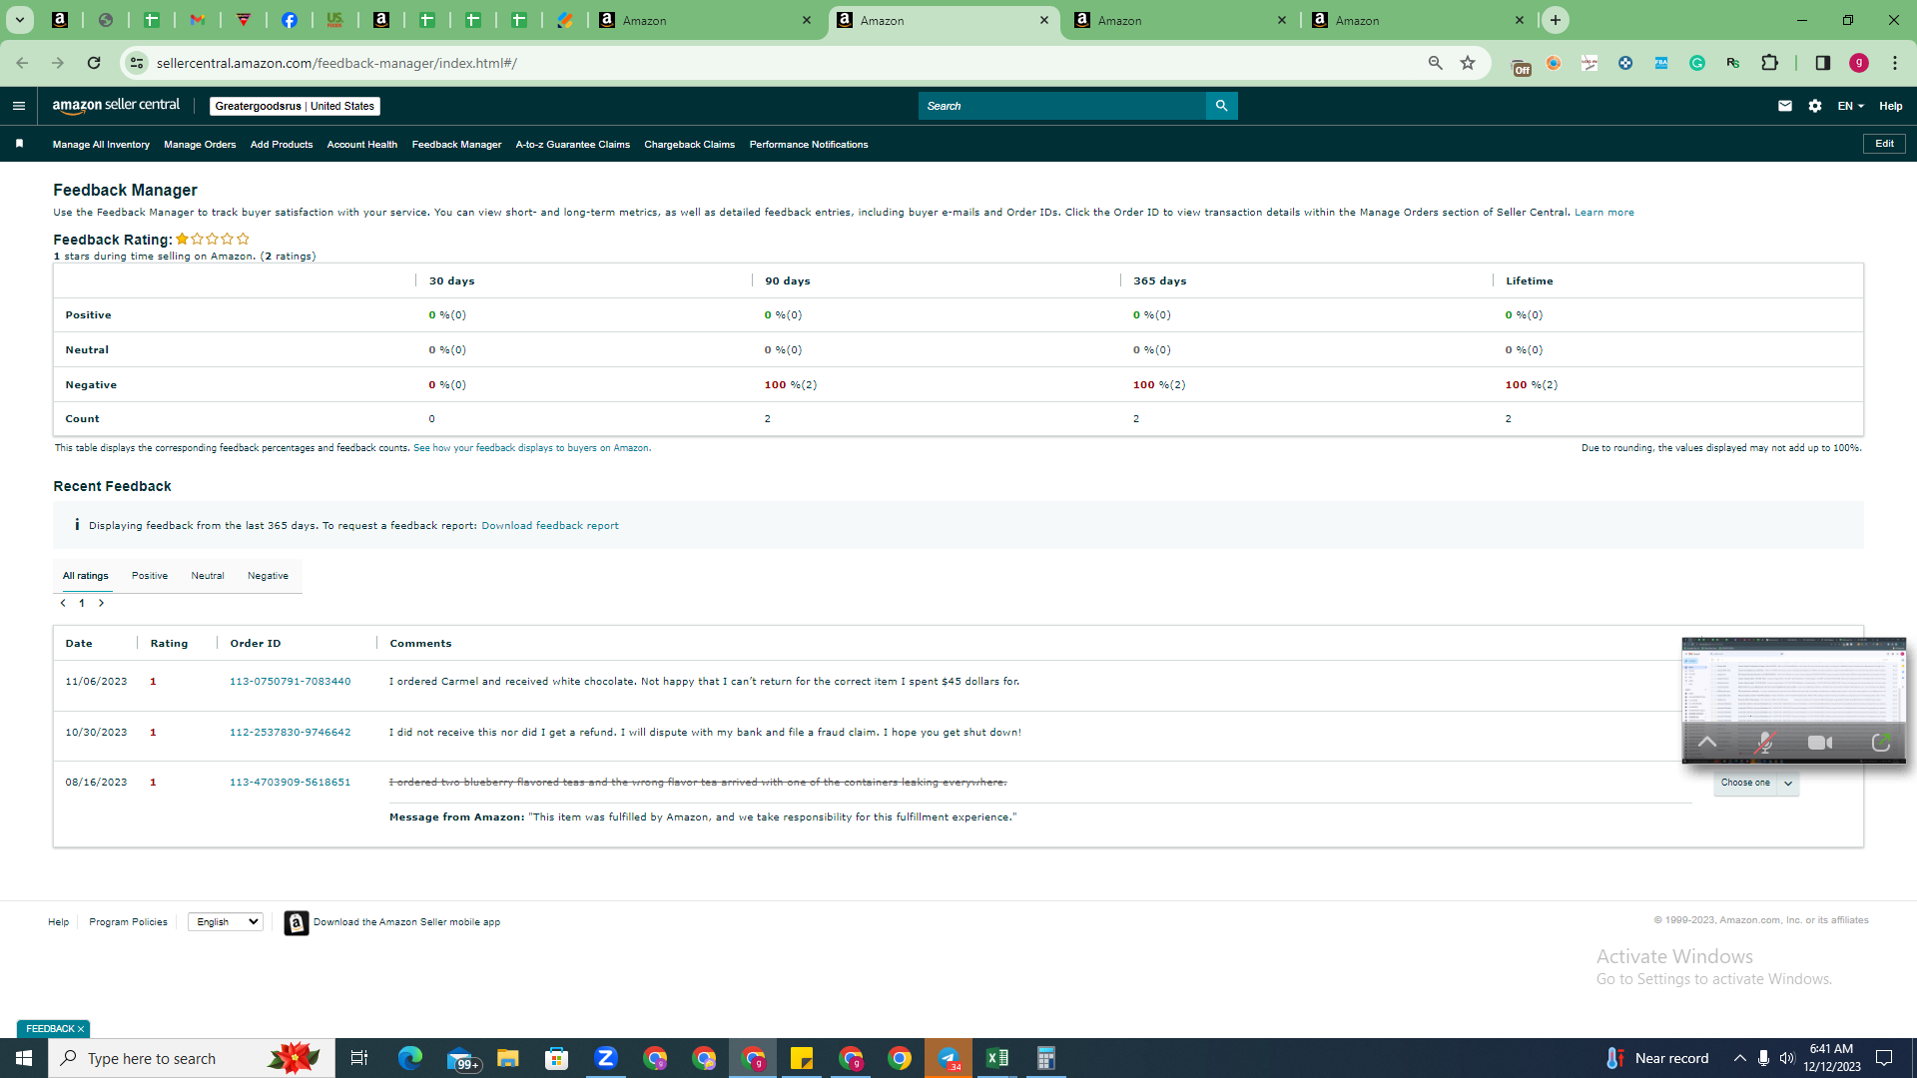This screenshot has width=1917, height=1078.
Task: Open the Chrome tab search dropdown arrow
Action: coord(19,20)
